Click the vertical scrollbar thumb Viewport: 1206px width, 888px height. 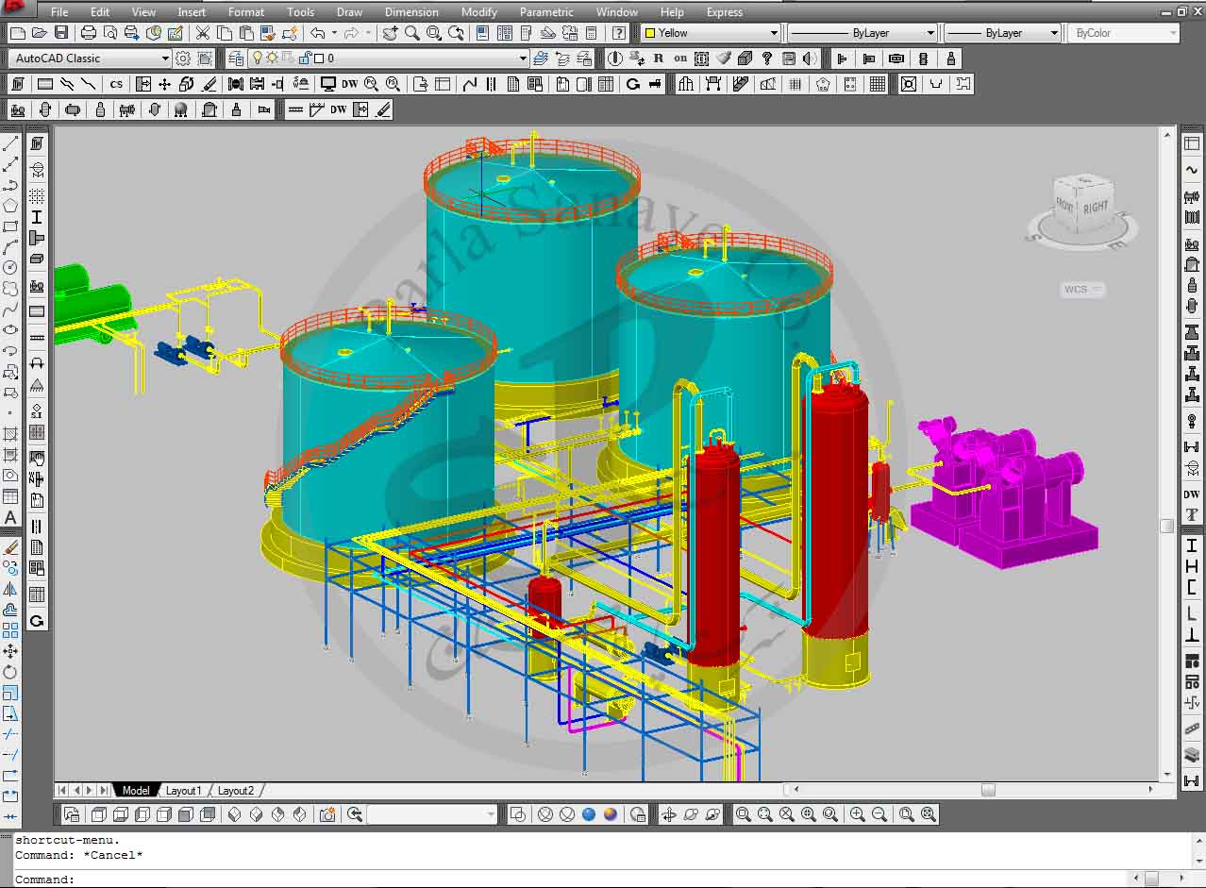pyautogui.click(x=1167, y=525)
